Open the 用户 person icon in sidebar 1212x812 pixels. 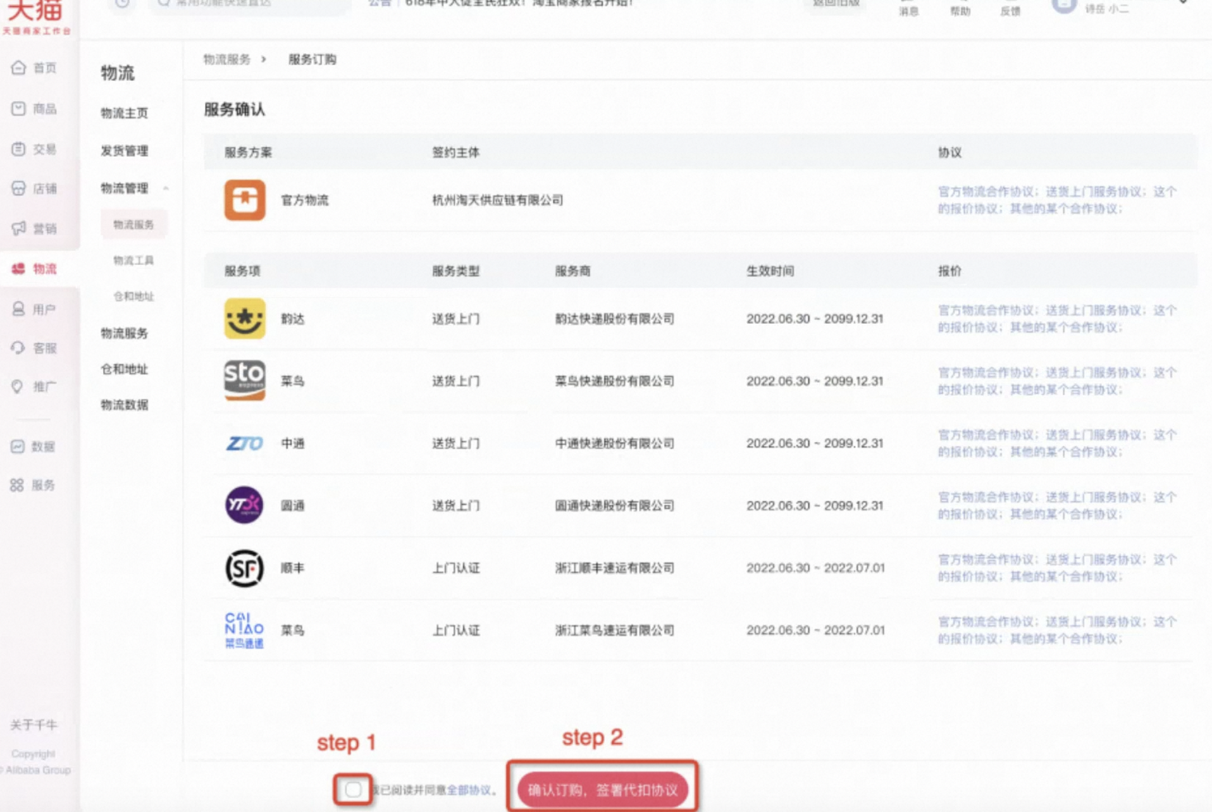[x=18, y=309]
